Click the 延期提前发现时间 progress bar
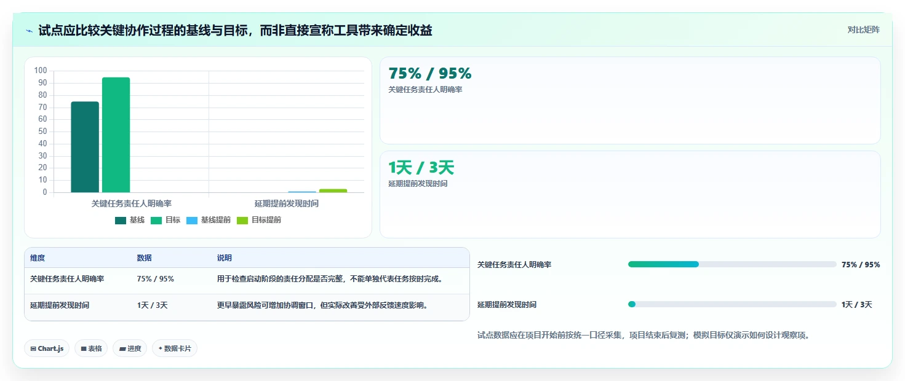 pos(732,304)
